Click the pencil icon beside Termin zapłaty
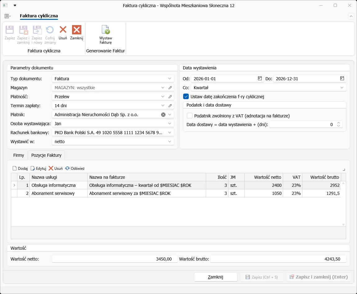The width and height of the screenshot is (357, 294). click(x=170, y=106)
